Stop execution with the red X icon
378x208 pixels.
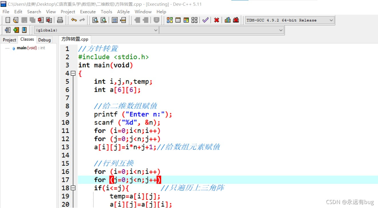[217, 20]
